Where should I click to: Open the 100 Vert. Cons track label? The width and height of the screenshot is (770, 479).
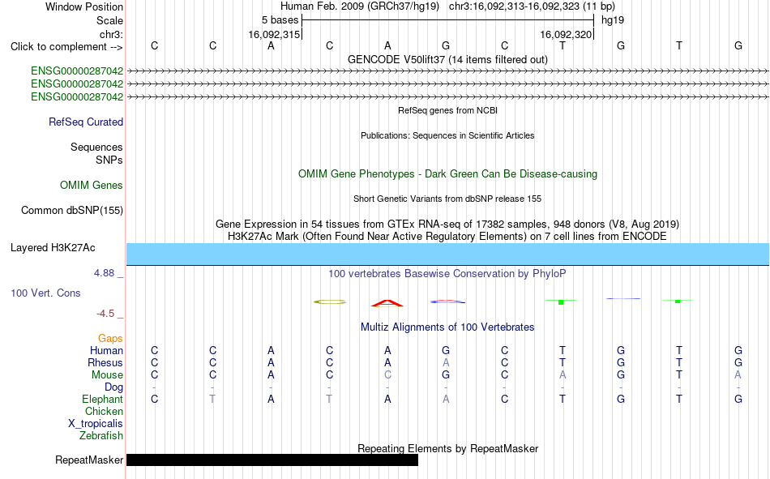coord(45,293)
